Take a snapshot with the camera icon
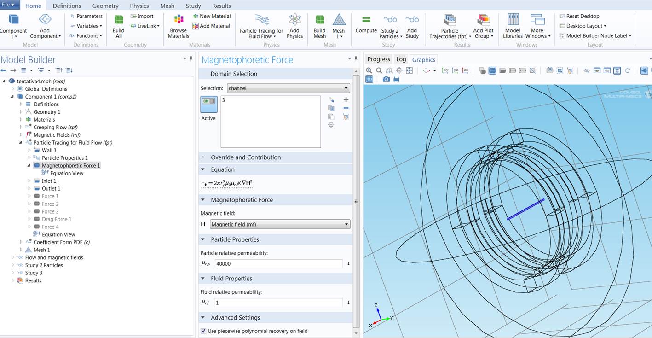This screenshot has width=652, height=338. [386, 79]
